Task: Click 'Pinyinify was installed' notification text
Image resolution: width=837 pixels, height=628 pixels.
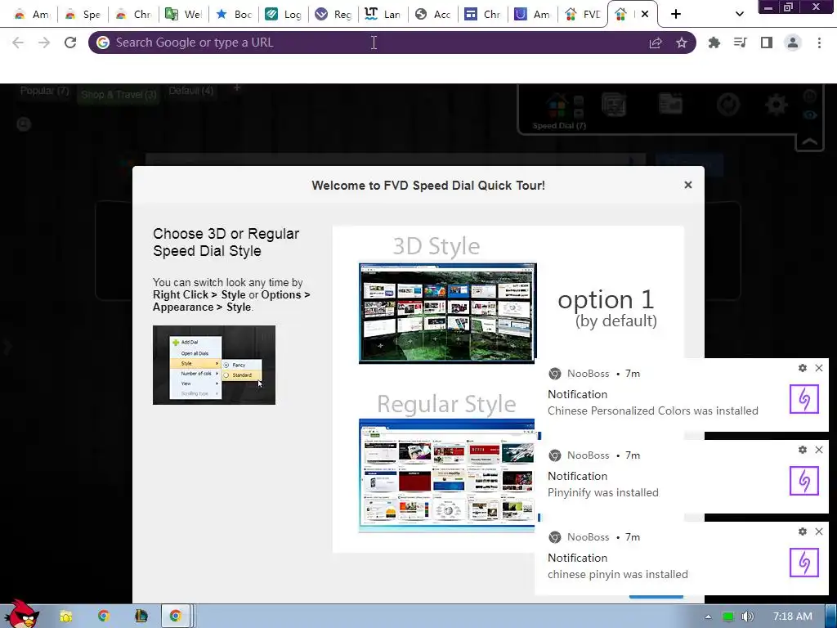Action: (603, 492)
